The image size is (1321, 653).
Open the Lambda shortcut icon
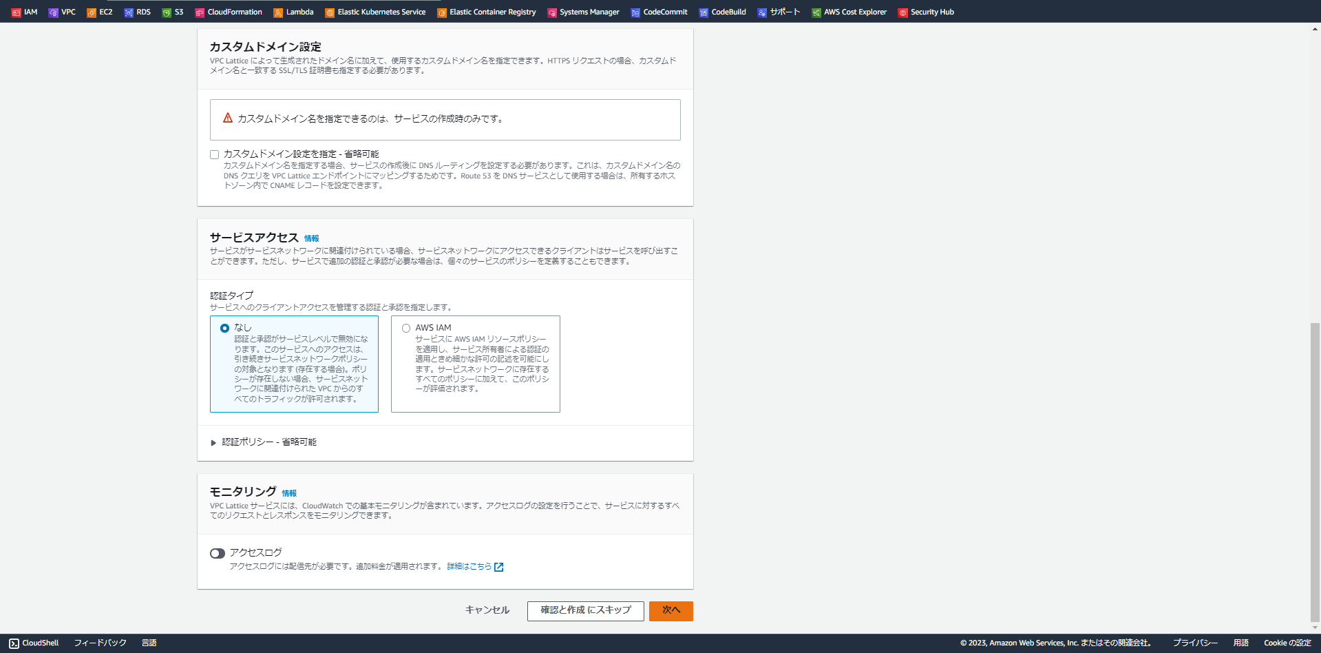click(278, 12)
